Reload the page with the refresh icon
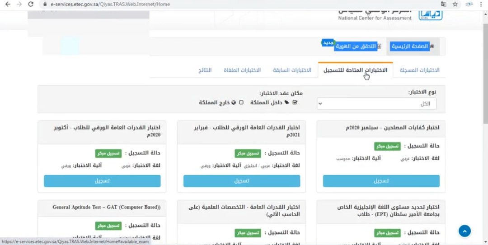 pos(31,4)
